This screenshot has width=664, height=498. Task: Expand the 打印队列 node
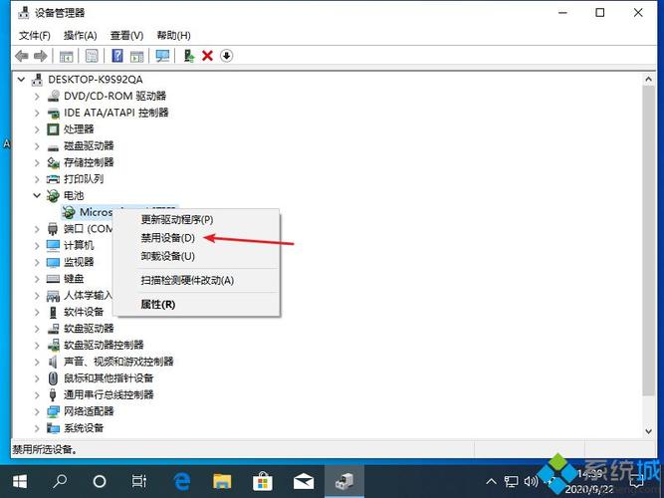pyautogui.click(x=37, y=179)
